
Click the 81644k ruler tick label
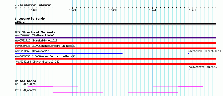coord(32,10)
